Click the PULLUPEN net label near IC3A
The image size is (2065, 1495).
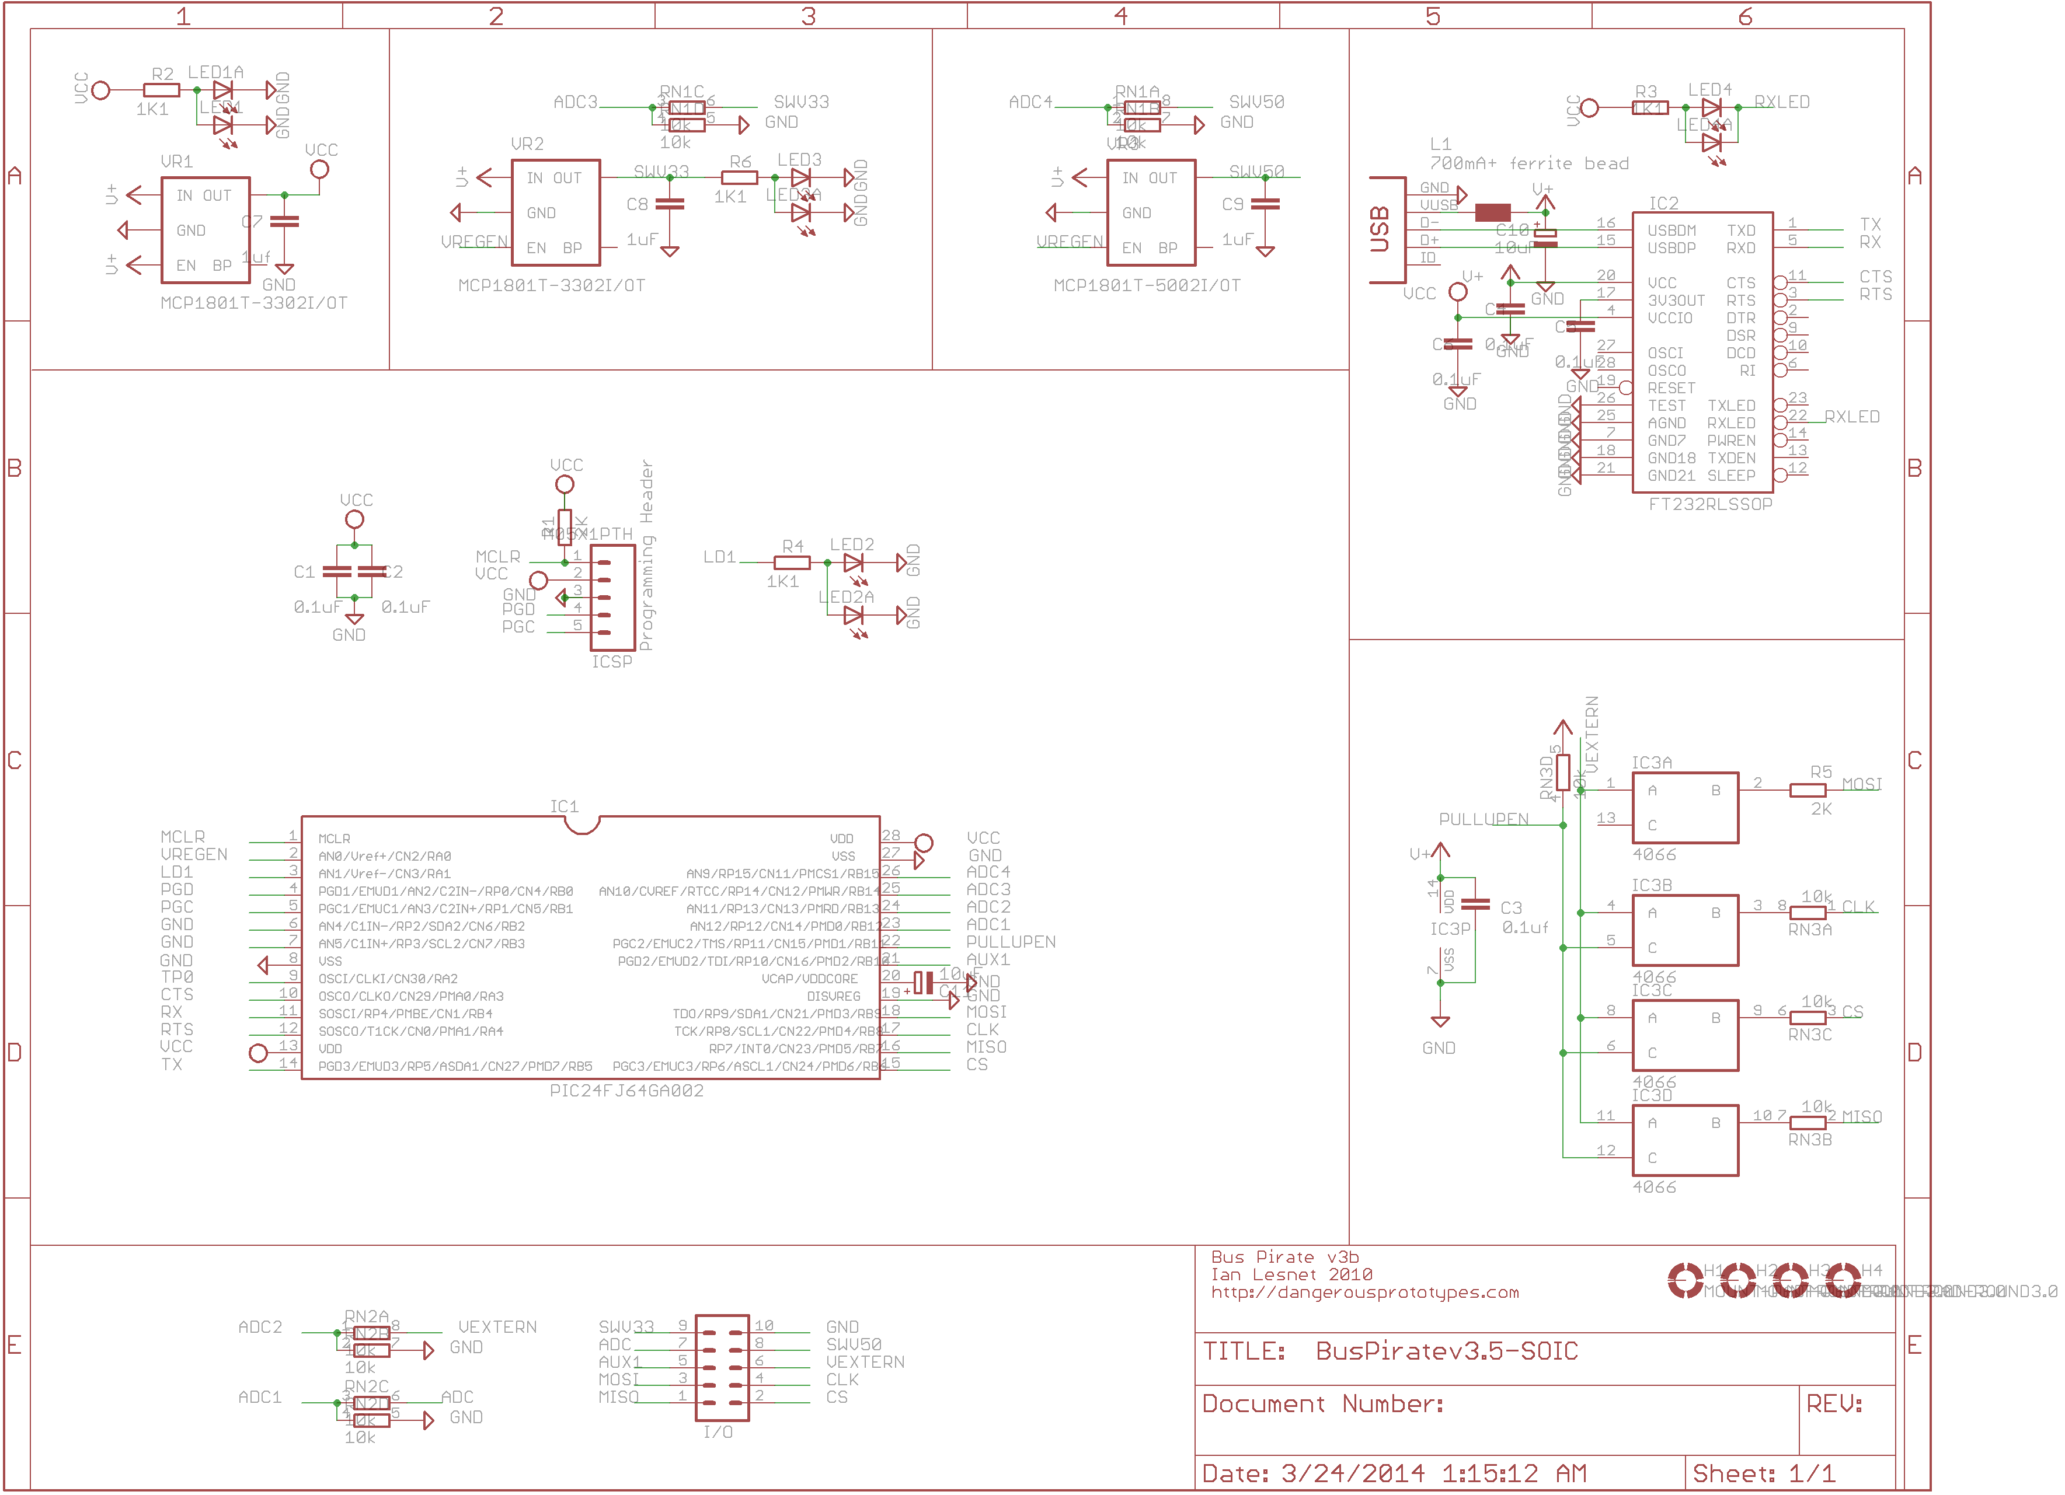coord(1483,819)
